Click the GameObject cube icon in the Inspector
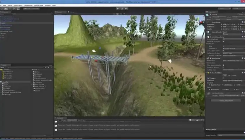The width and height of the screenshot is (245, 140). pos(207,15)
